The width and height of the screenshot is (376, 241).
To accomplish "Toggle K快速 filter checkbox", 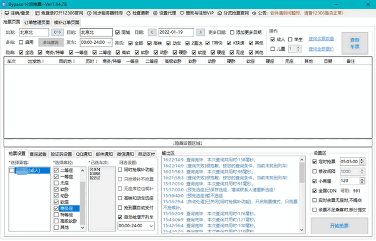I will coord(229,43).
